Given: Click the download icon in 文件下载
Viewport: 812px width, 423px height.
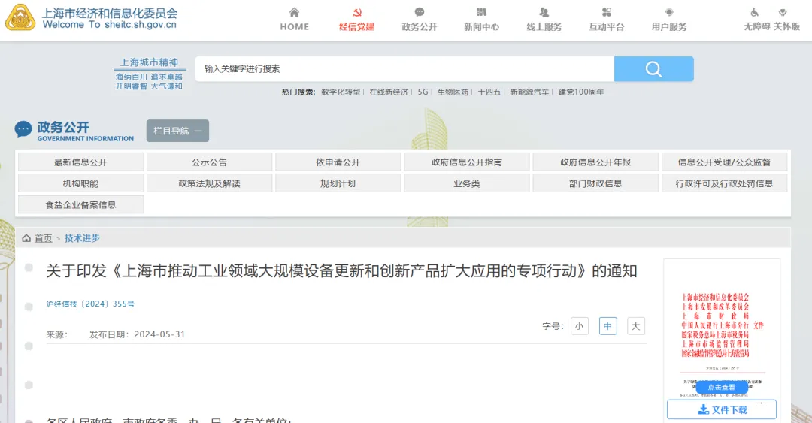Looking at the screenshot, I should (703, 409).
